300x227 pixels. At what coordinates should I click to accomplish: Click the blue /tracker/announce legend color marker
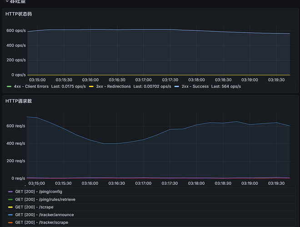[x=10, y=215]
